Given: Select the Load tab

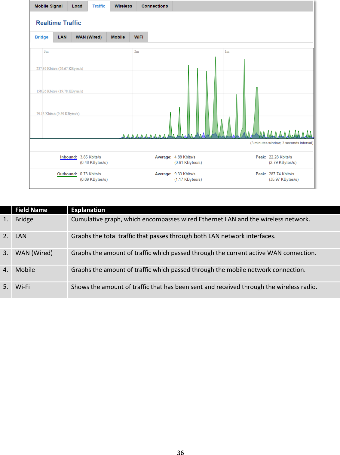Looking at the screenshot, I should (77, 6).
